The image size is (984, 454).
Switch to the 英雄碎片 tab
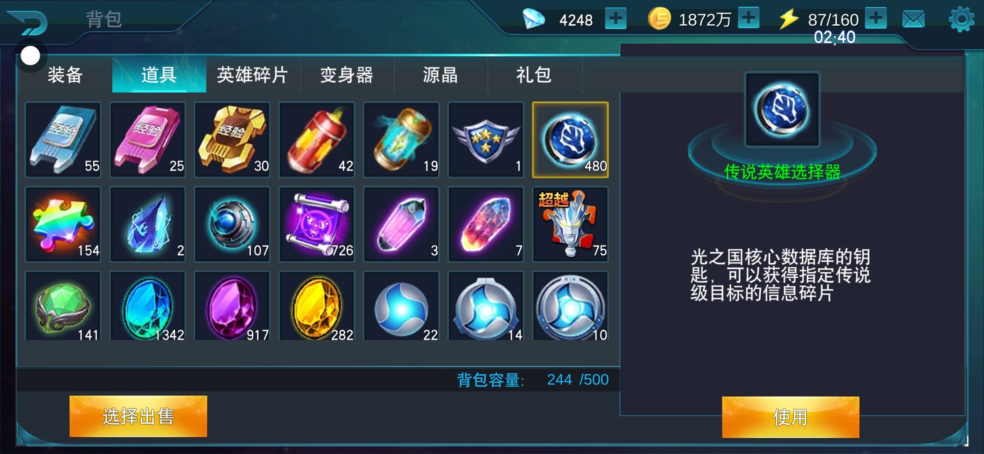coord(253,75)
